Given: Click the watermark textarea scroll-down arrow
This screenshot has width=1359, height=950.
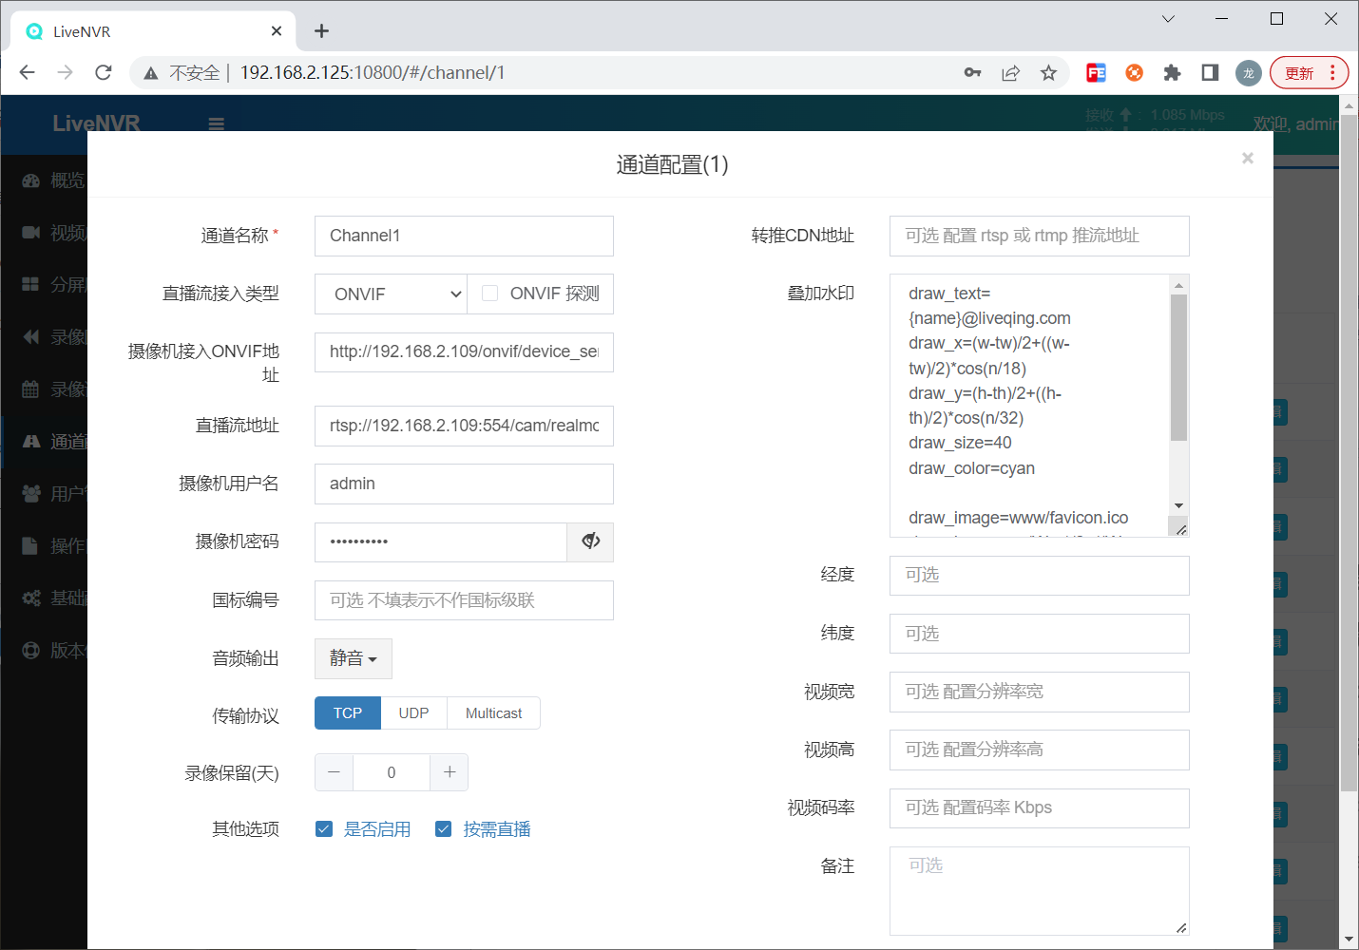Looking at the screenshot, I should click(1178, 505).
